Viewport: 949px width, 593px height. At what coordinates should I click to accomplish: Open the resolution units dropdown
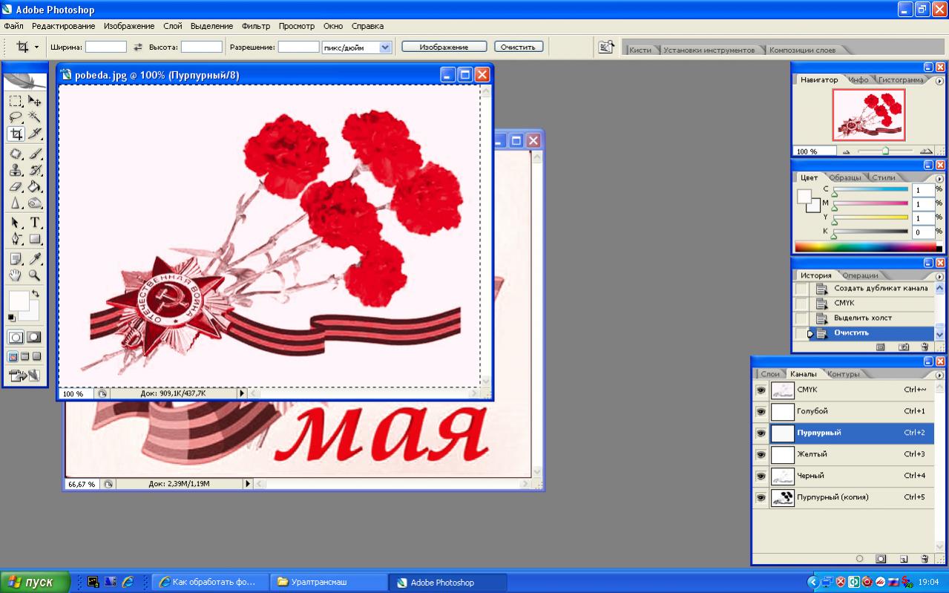coord(385,47)
